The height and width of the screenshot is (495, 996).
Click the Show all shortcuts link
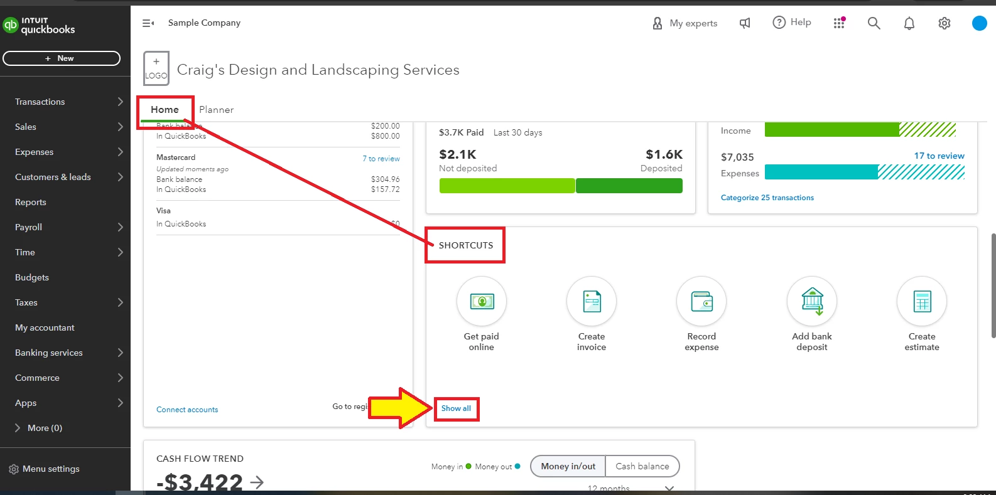[x=456, y=408]
